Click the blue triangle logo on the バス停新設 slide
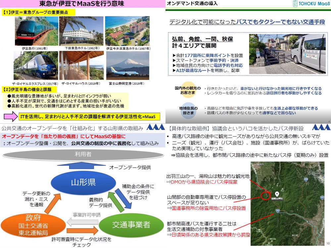This screenshot has width=331, height=248. click(x=321, y=127)
